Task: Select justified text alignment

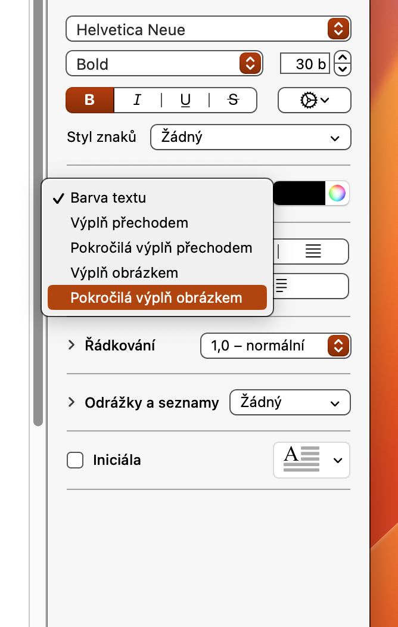Action: point(313,252)
